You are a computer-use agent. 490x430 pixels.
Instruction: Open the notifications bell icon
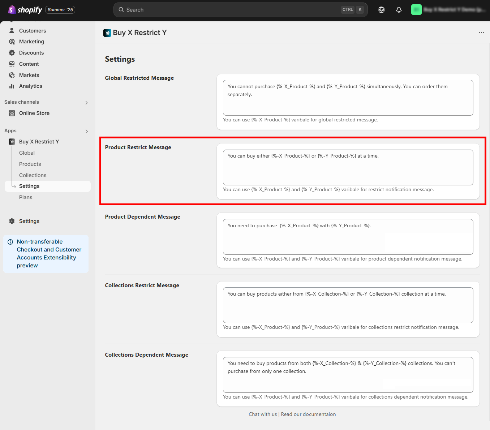[x=399, y=10]
